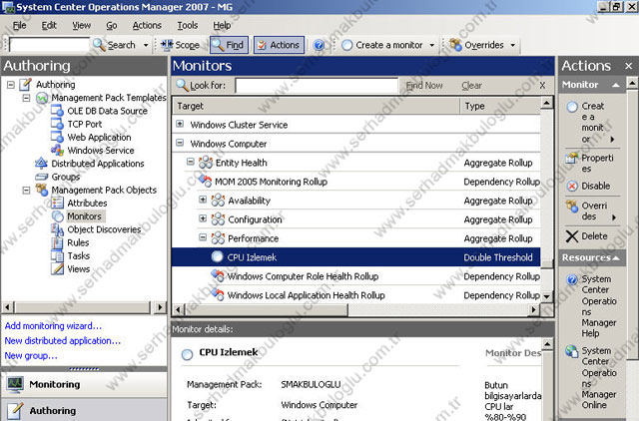639x421 pixels.
Task: Click the Search magnifier icon in toolbar
Action: pos(99,45)
